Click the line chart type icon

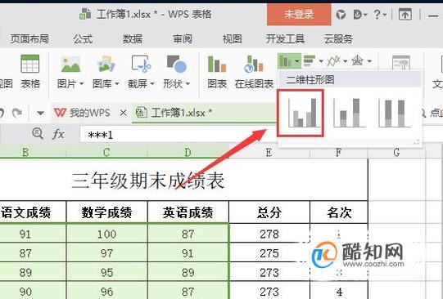[x=333, y=61]
